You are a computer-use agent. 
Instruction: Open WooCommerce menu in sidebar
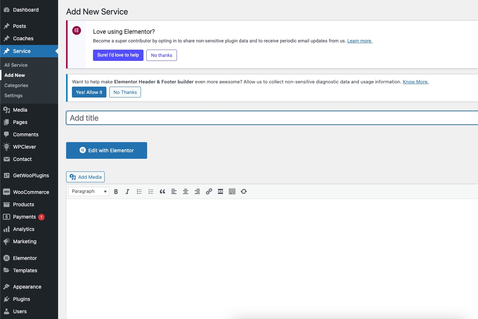tap(31, 192)
